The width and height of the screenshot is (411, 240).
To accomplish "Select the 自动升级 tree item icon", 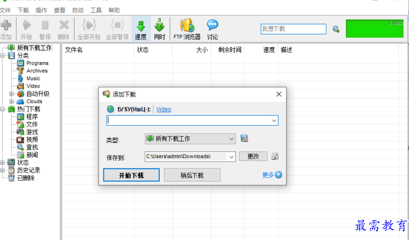I will (21, 94).
